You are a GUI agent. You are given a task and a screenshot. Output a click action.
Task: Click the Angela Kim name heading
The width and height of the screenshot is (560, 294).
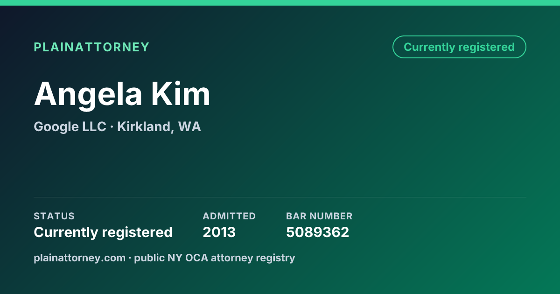pyautogui.click(x=122, y=94)
